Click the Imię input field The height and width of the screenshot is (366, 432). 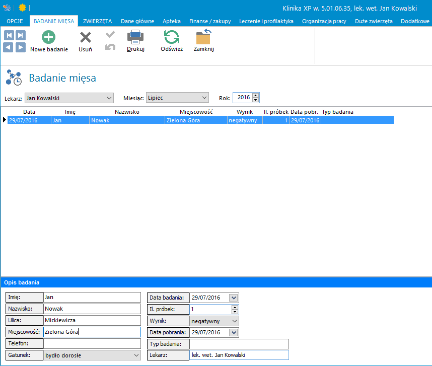pos(92,298)
